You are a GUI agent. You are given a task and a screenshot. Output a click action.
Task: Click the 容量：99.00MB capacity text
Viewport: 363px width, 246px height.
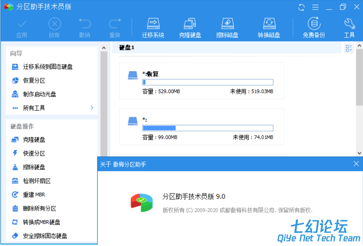point(160,137)
